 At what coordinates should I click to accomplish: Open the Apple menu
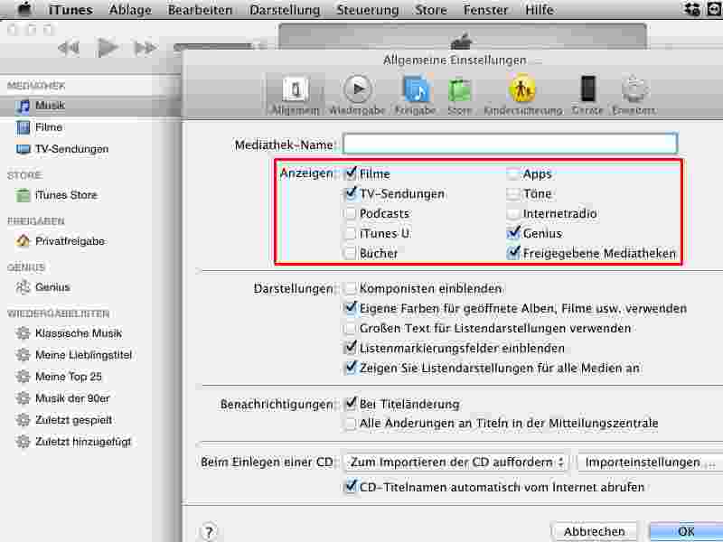point(26,9)
